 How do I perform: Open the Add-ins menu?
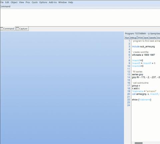coord(53,2)
